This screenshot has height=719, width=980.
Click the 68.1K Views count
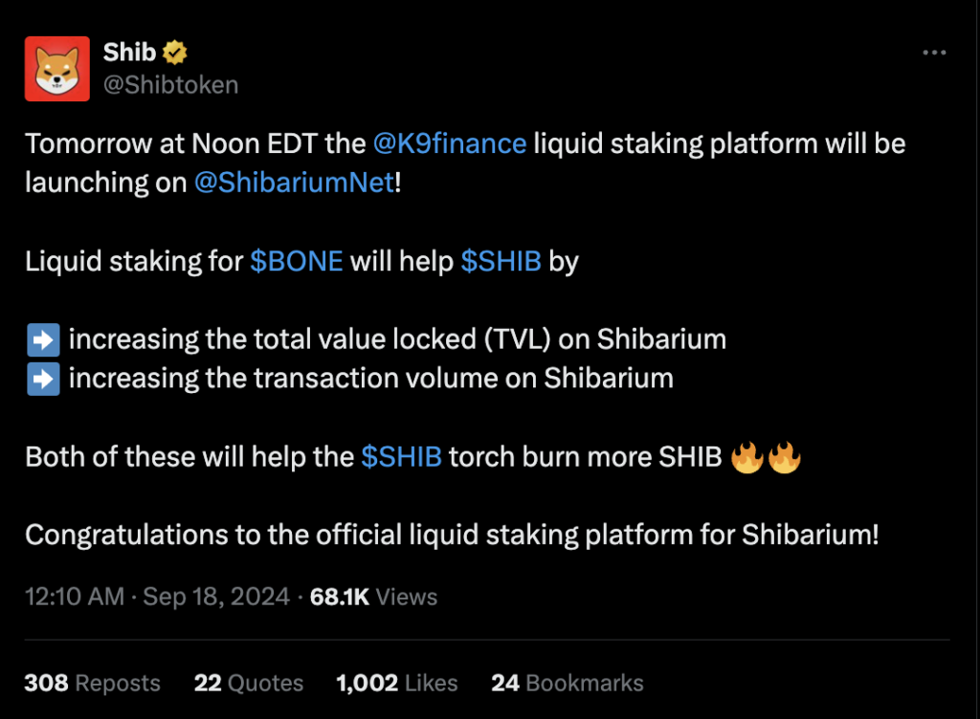point(373,598)
